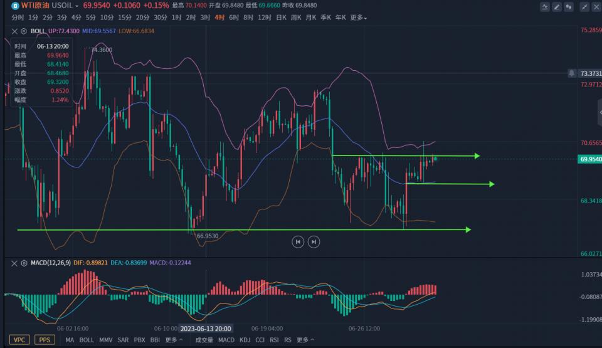
Task: Select the 30分 timeframe
Action: click(x=161, y=18)
